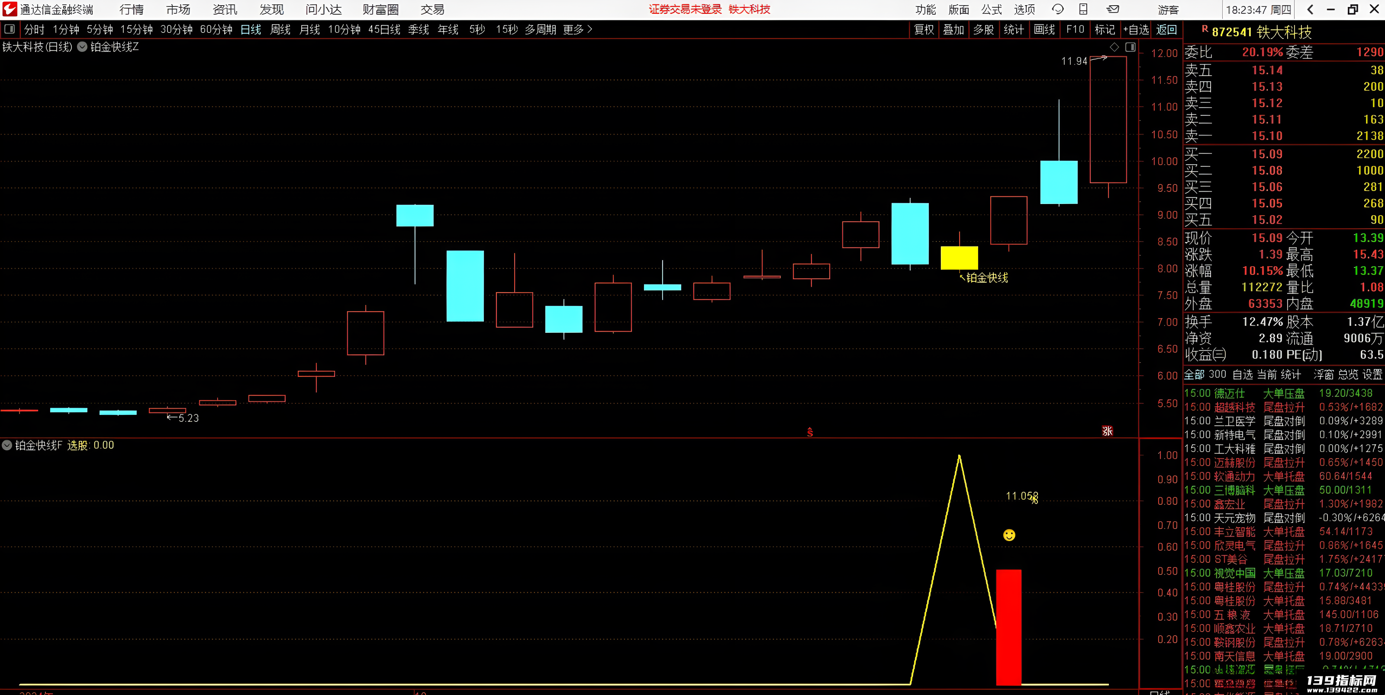Open the 复权 adjustment options
The height and width of the screenshot is (695, 1385).
(x=924, y=29)
